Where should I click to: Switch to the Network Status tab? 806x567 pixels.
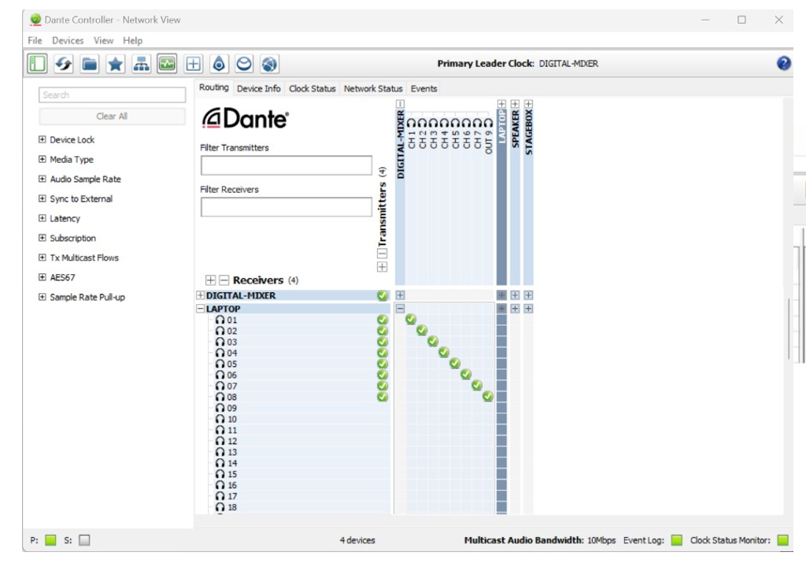coord(373,88)
